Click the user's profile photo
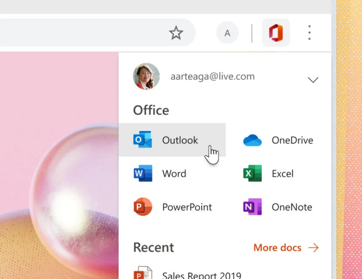362x279 pixels. pyautogui.click(x=146, y=77)
